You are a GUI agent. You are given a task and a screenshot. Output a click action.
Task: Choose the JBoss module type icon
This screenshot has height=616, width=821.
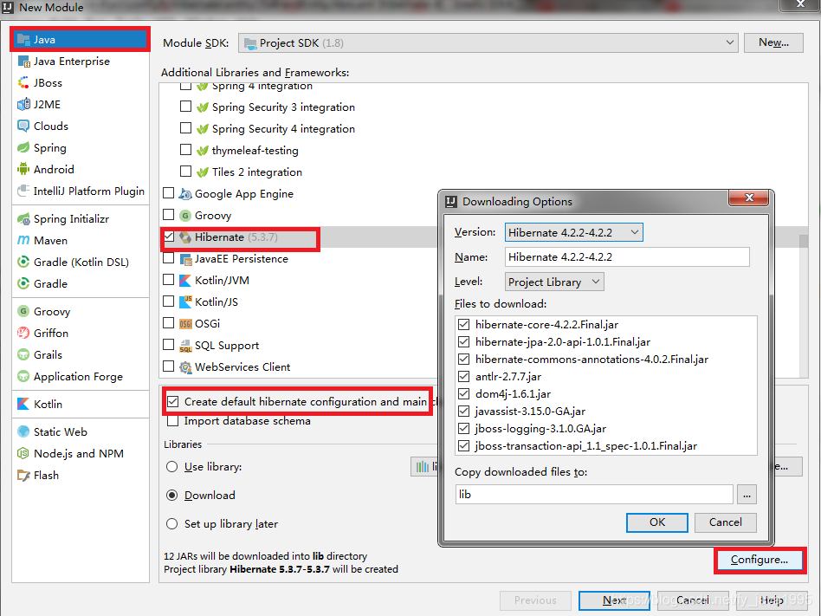click(23, 83)
